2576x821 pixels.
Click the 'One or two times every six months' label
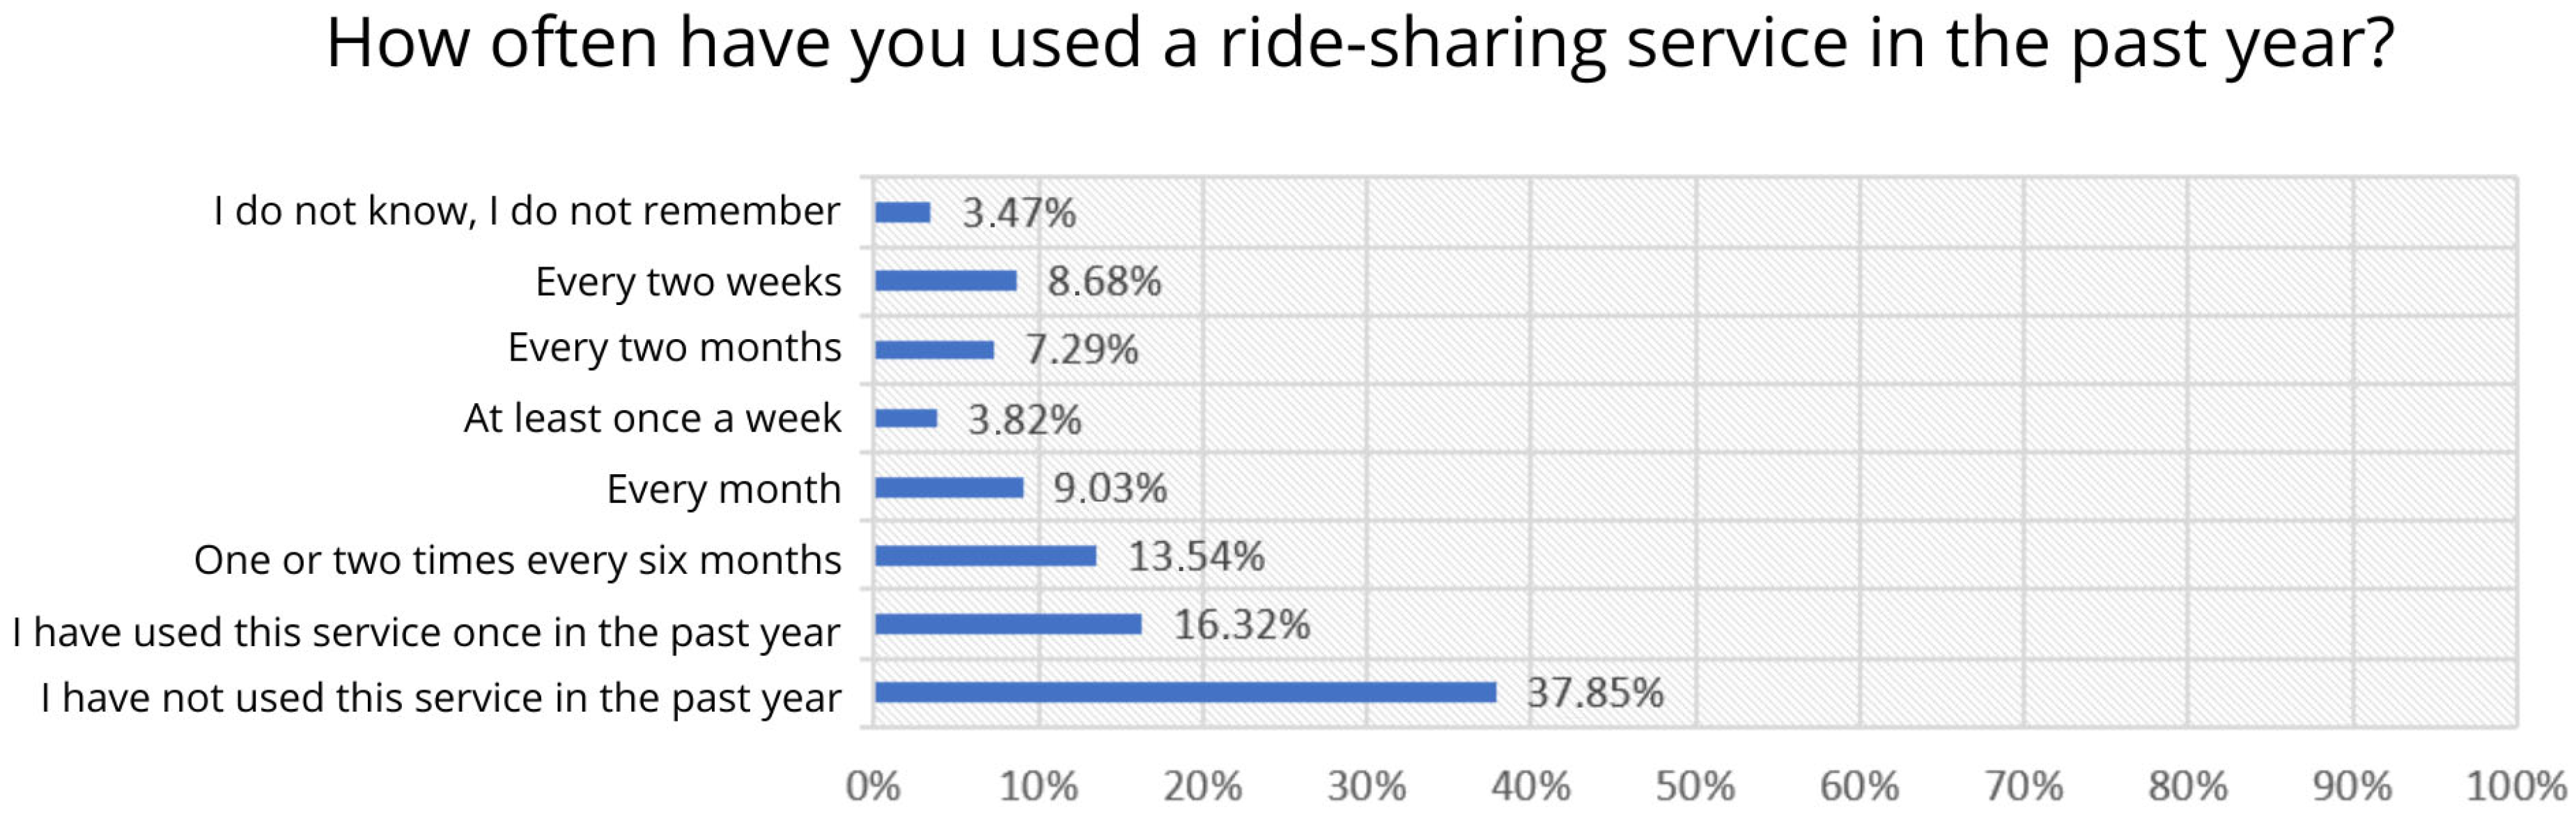click(x=517, y=560)
